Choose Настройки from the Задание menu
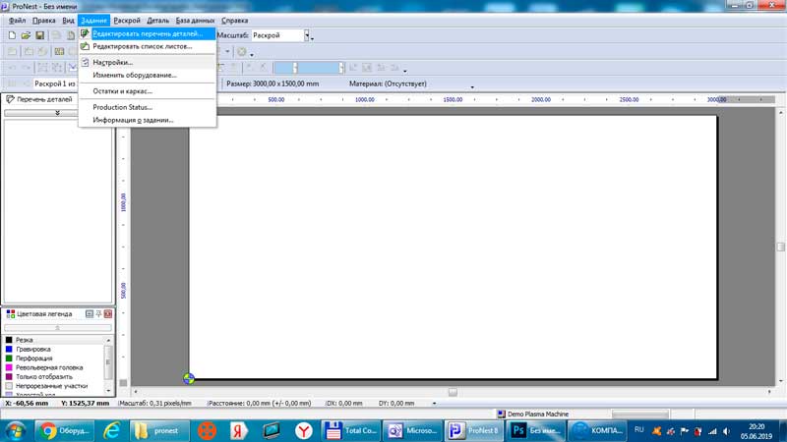Viewport: 787px width, 442px height. (148, 62)
